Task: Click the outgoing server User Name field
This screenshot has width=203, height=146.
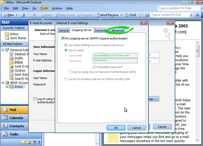Action: pos(115,55)
